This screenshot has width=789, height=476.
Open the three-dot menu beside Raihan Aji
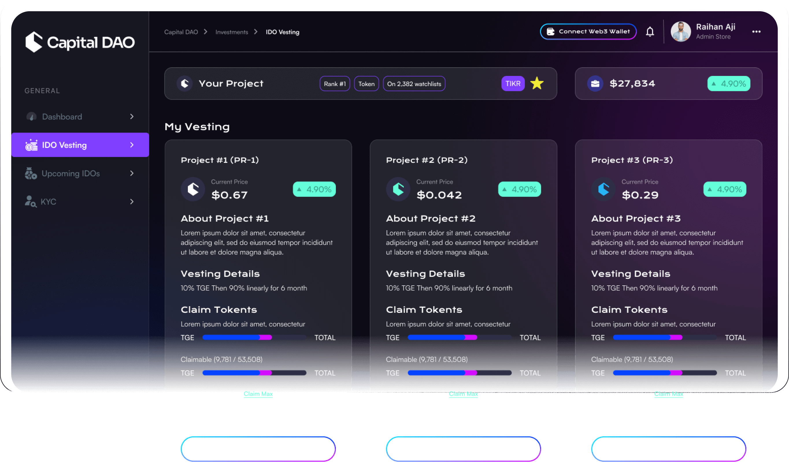click(756, 32)
